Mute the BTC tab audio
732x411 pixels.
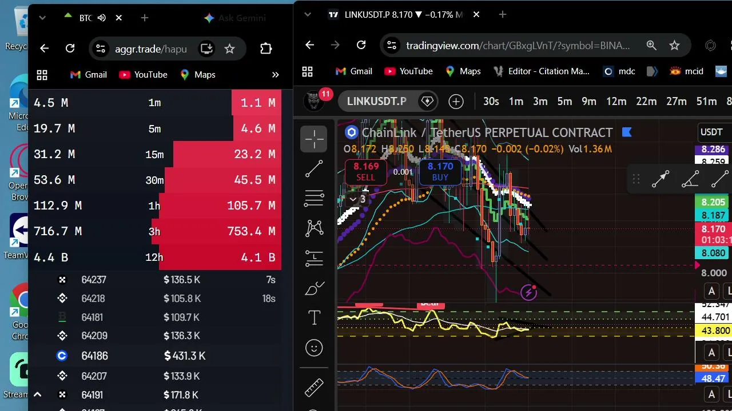(102, 18)
